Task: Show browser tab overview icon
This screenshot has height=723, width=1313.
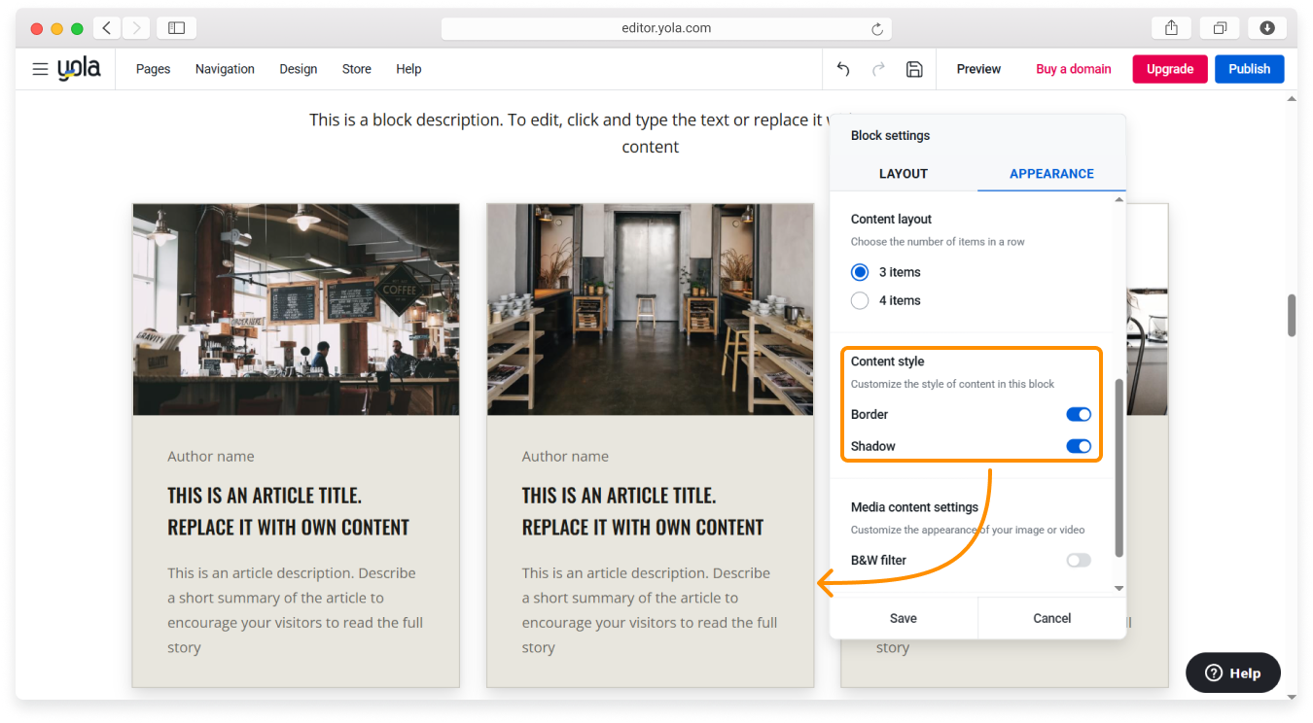Action: (x=1220, y=28)
